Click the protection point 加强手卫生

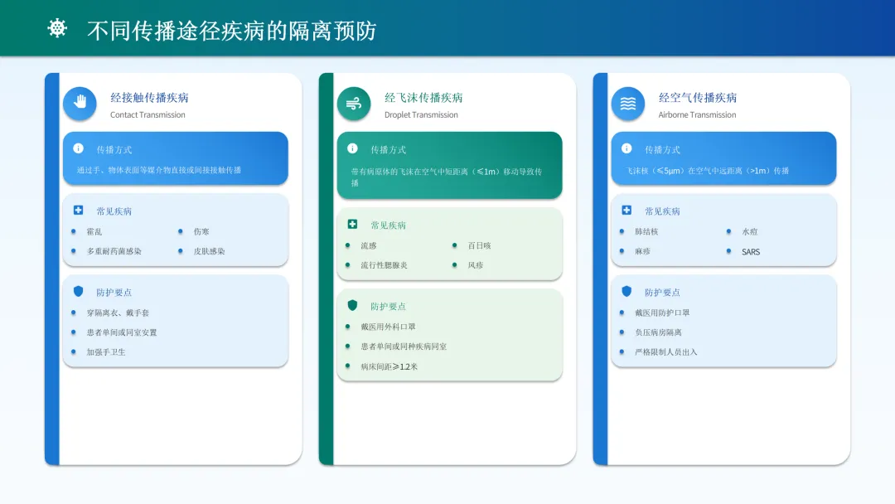click(106, 352)
